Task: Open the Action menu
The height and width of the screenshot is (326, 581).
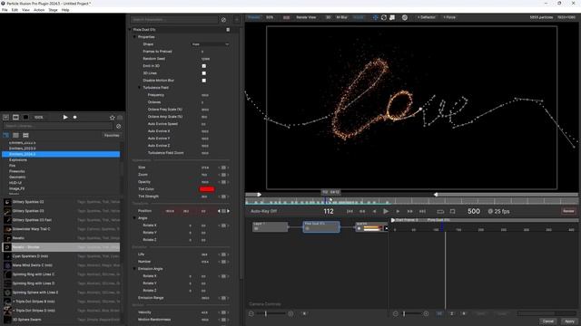Action: [x=39, y=10]
